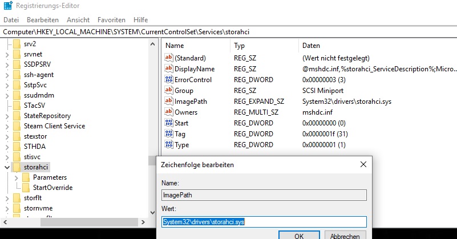
Task: Click the horizontal scrollbar thumb in tree pane
Action: coord(89,222)
